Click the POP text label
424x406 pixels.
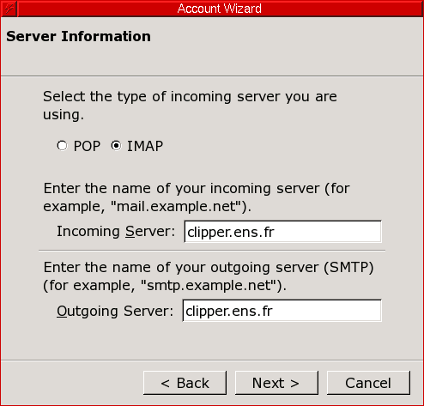[x=87, y=146]
